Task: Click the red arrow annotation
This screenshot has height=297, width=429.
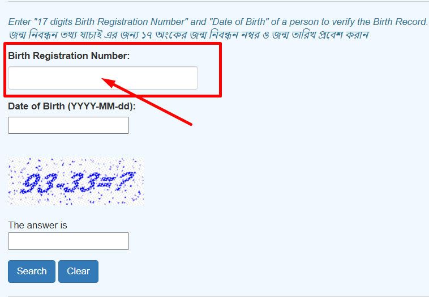Action: 153,103
